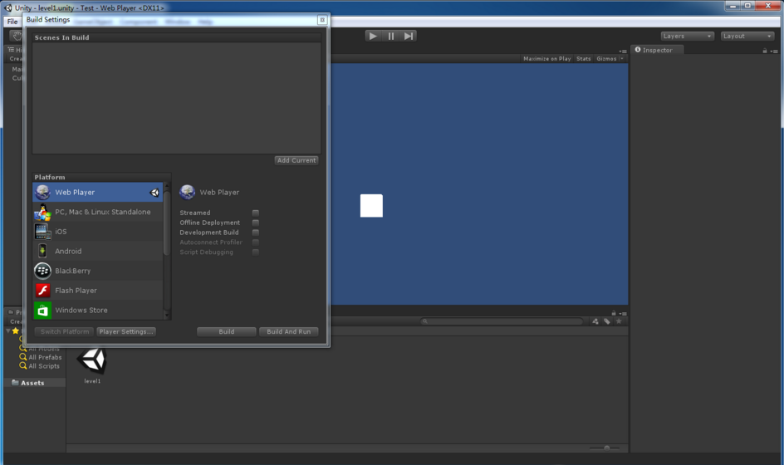This screenshot has height=465, width=784.
Task: Select the Flash Player platform
Action: tap(97, 291)
